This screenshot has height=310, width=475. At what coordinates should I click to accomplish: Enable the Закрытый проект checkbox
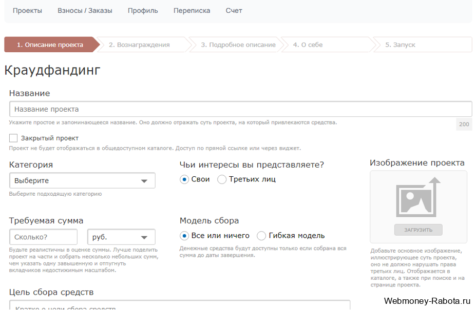[13, 138]
